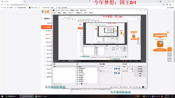
Task: Move the scene up in Scenes panel
Action: click(x=59, y=84)
